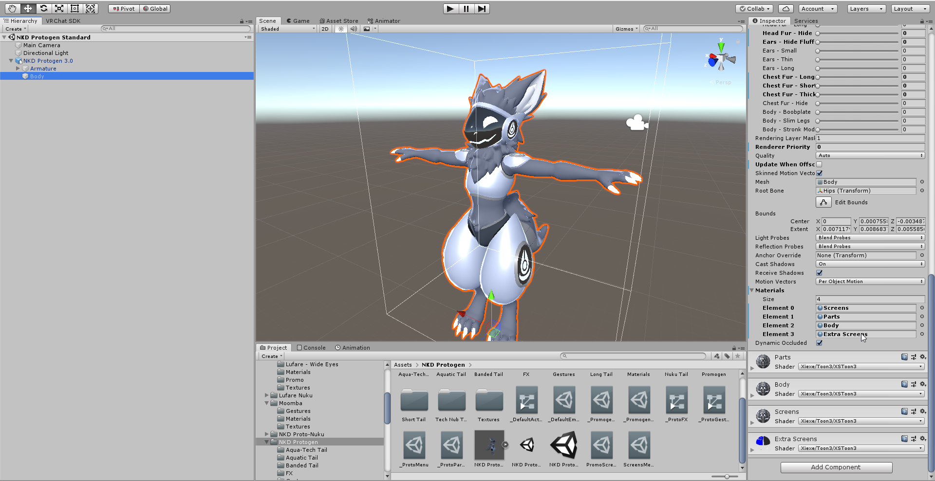This screenshot has height=481, width=935.
Task: Select the combined Transform tool
Action: tap(90, 8)
